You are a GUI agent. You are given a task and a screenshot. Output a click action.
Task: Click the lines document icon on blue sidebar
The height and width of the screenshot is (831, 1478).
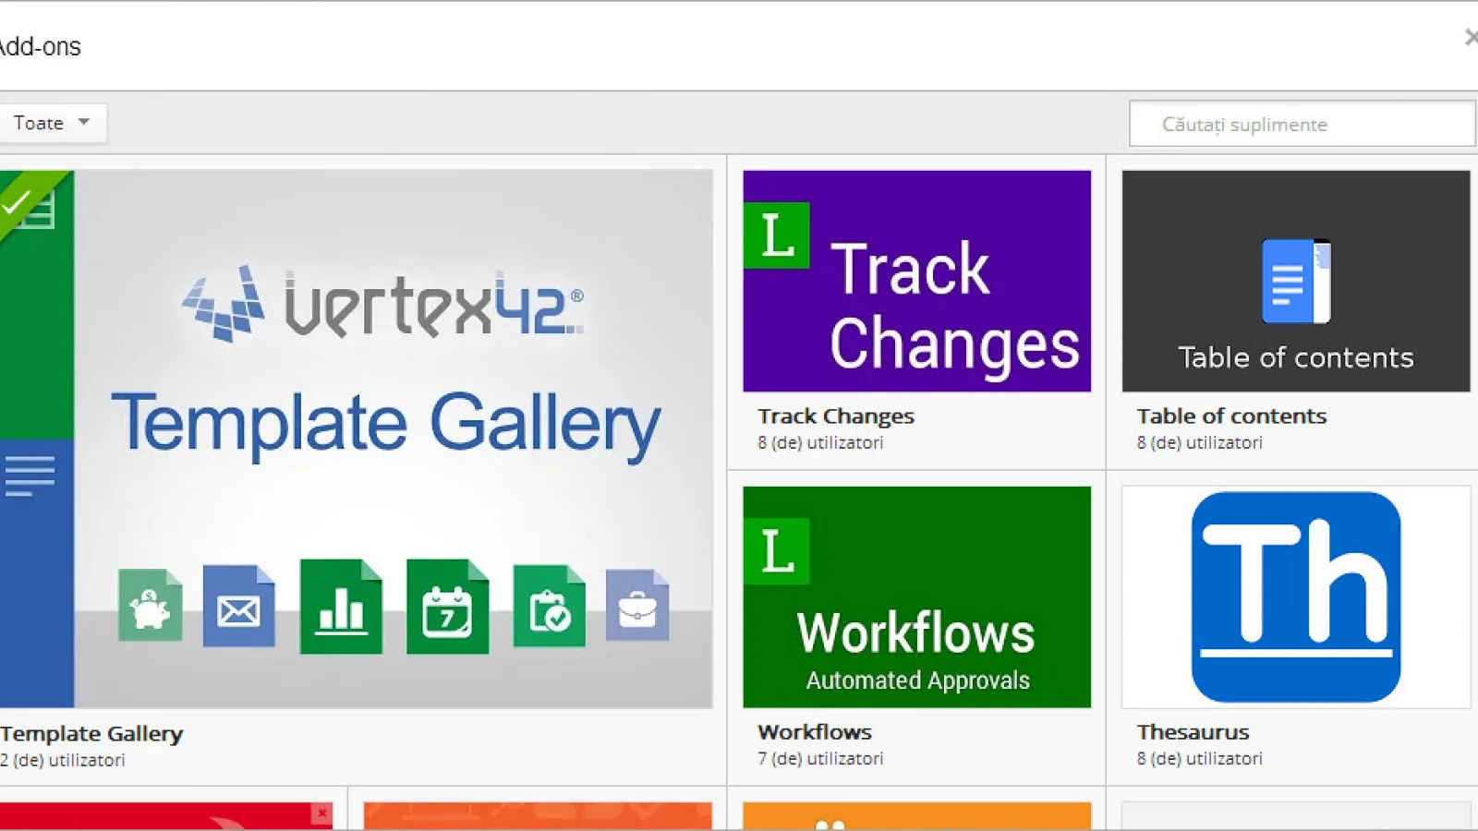coord(30,476)
